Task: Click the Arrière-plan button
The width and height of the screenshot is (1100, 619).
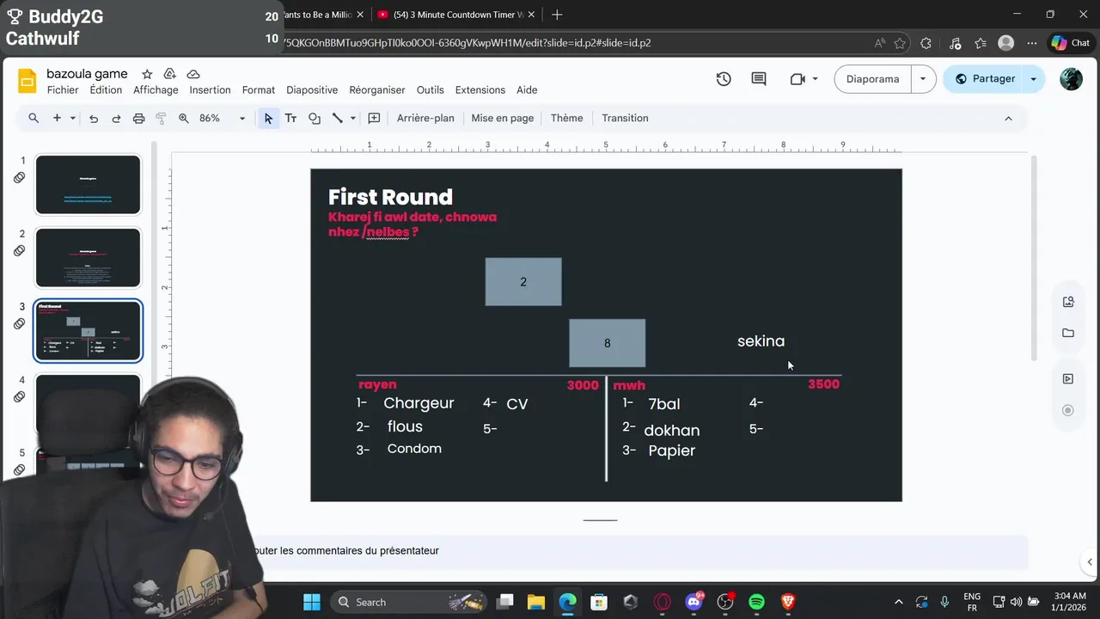Action: 425,118
